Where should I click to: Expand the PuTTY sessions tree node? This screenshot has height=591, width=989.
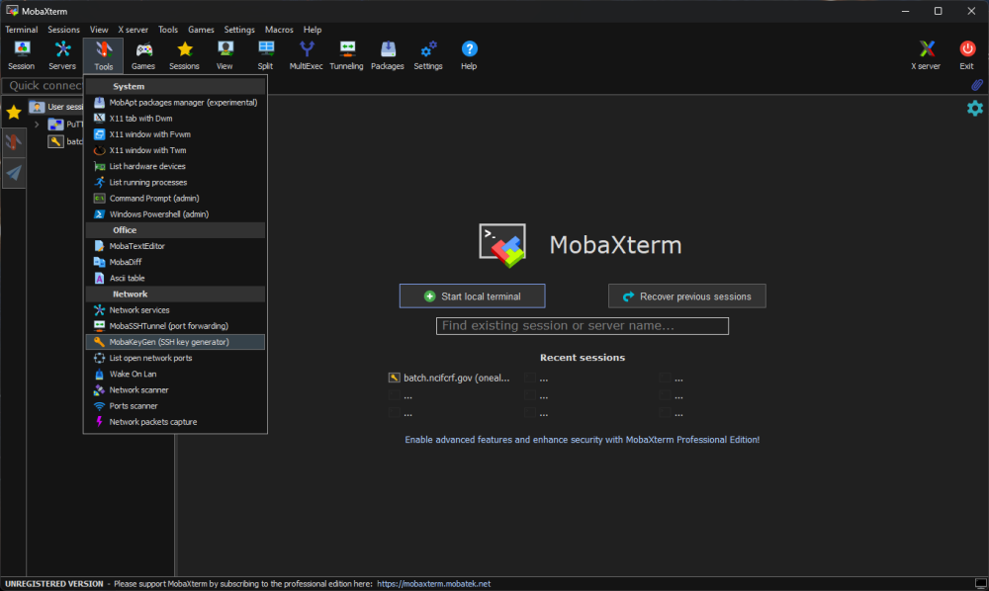click(x=37, y=125)
